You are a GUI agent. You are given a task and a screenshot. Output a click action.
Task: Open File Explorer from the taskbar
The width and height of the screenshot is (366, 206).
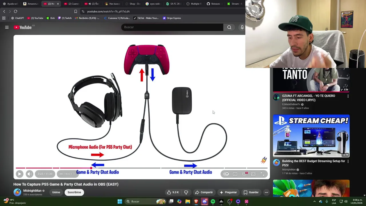pyautogui.click(x=188, y=201)
